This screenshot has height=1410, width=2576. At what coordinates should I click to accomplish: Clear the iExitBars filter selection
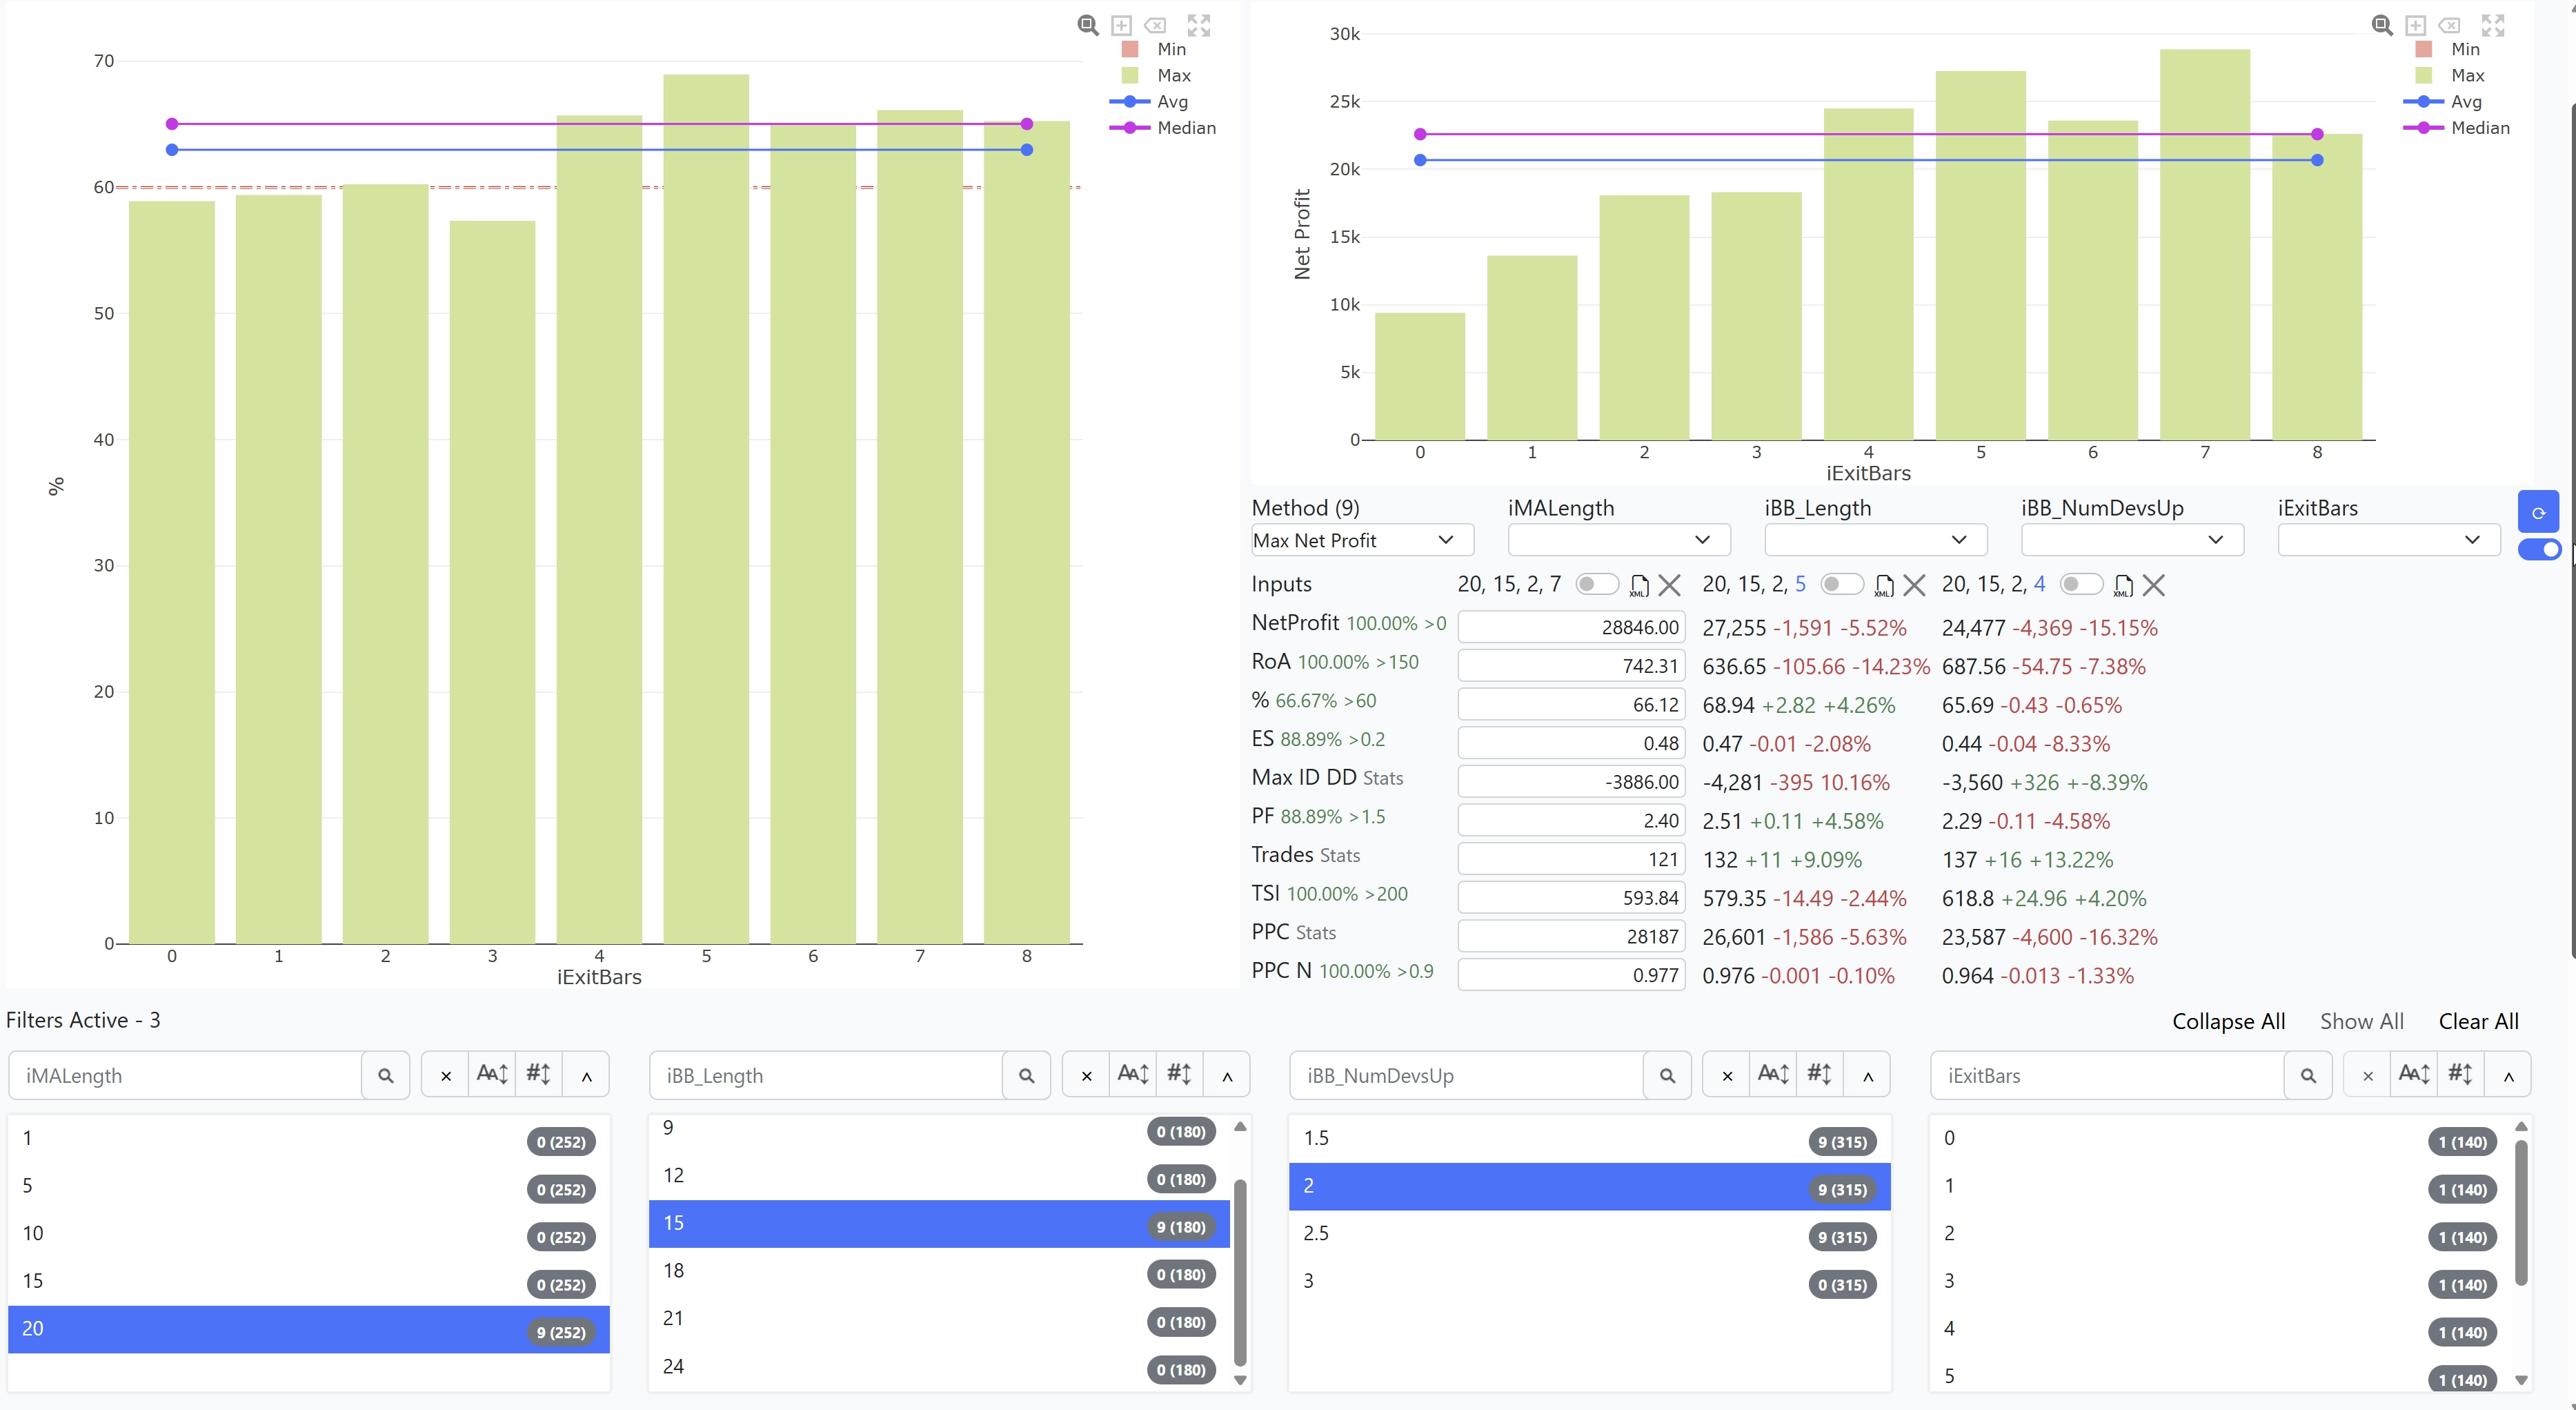point(2367,1076)
